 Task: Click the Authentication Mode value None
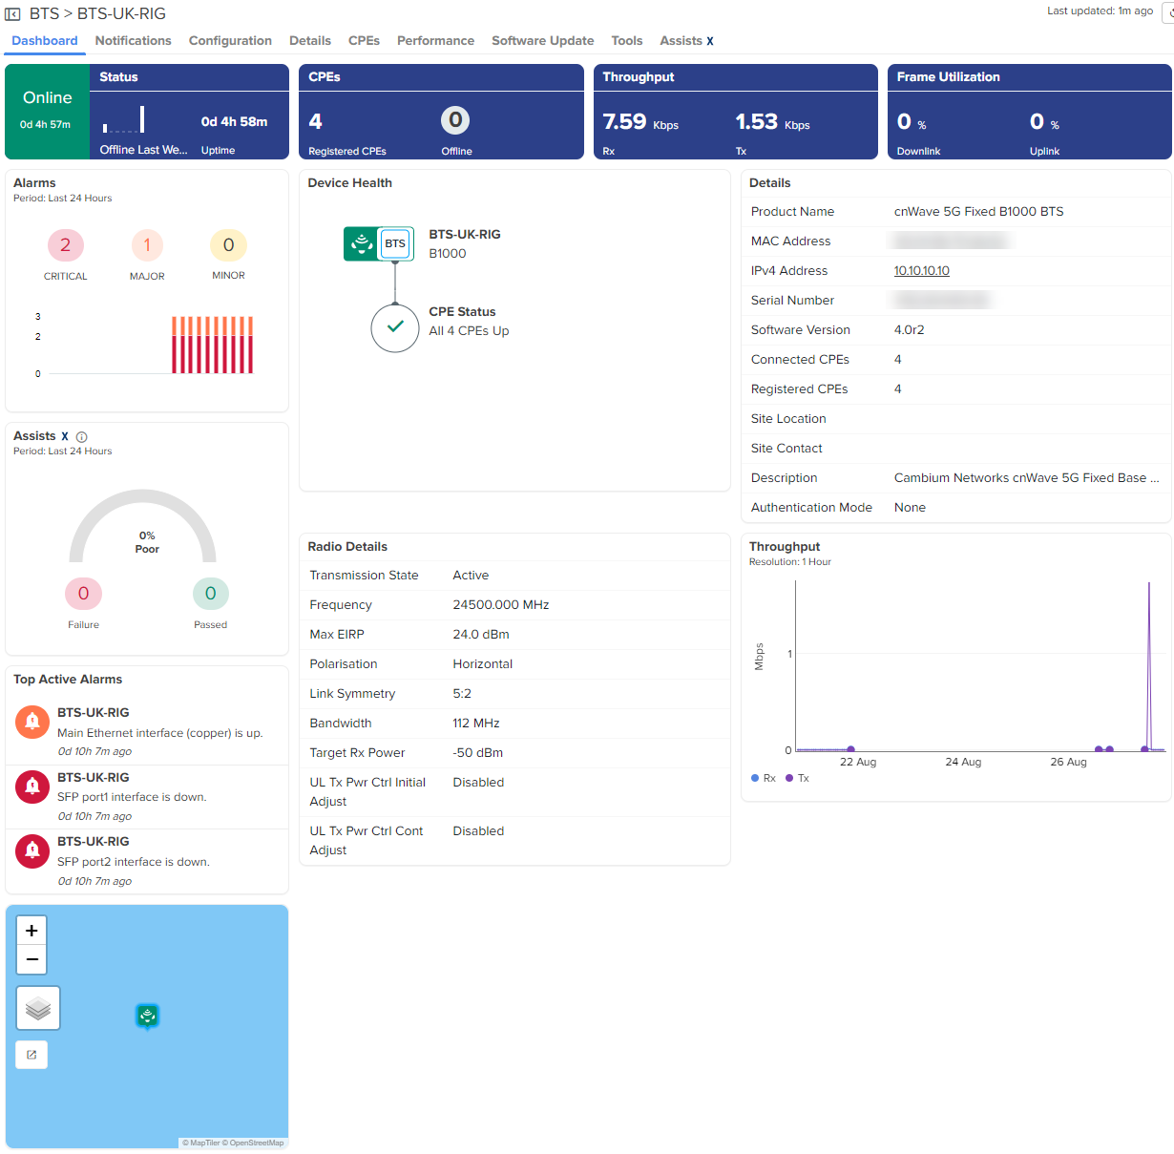tap(911, 508)
